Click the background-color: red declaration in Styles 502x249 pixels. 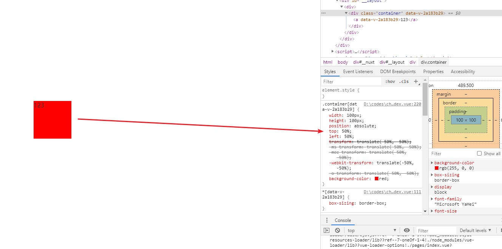click(359, 179)
